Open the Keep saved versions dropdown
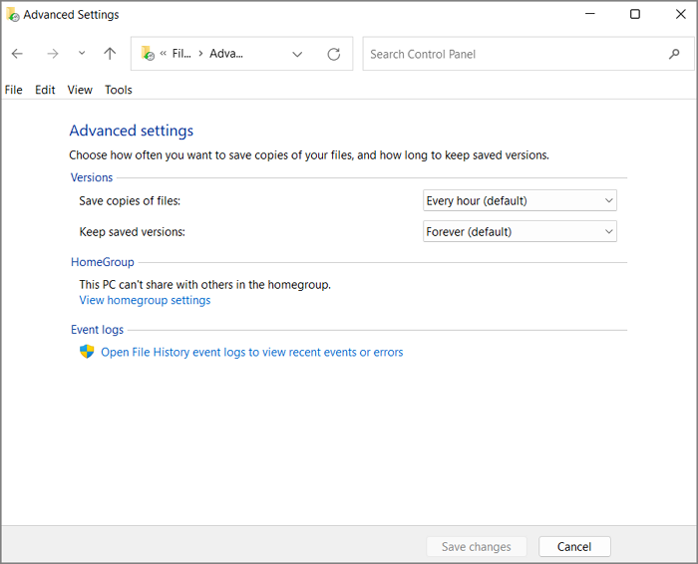The width and height of the screenshot is (698, 564). click(520, 231)
